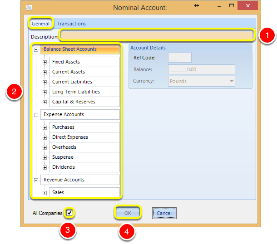Viewport: 277px width, 244px height.
Task: Click the Ref Code input box
Action: pyautogui.click(x=180, y=58)
